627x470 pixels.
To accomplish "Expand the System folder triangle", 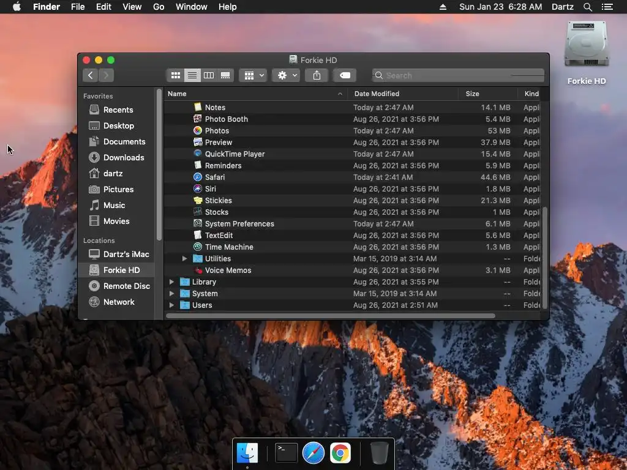I will point(171,293).
